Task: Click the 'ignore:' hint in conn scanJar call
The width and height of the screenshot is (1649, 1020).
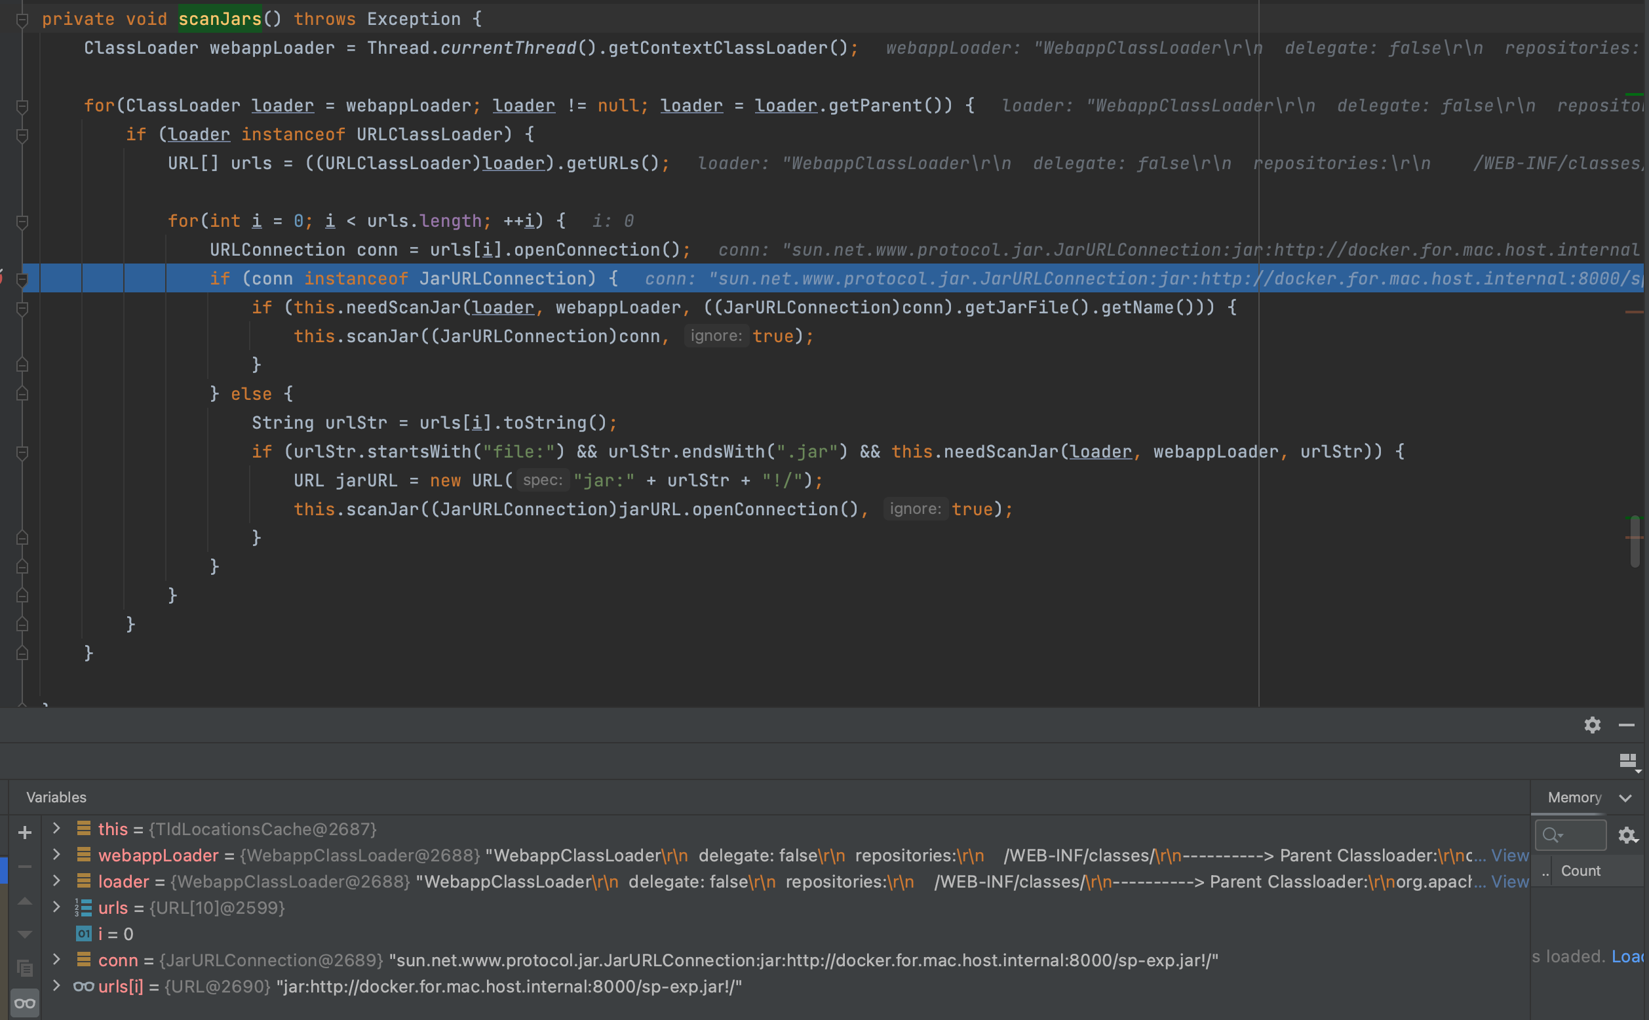Action: (x=716, y=336)
